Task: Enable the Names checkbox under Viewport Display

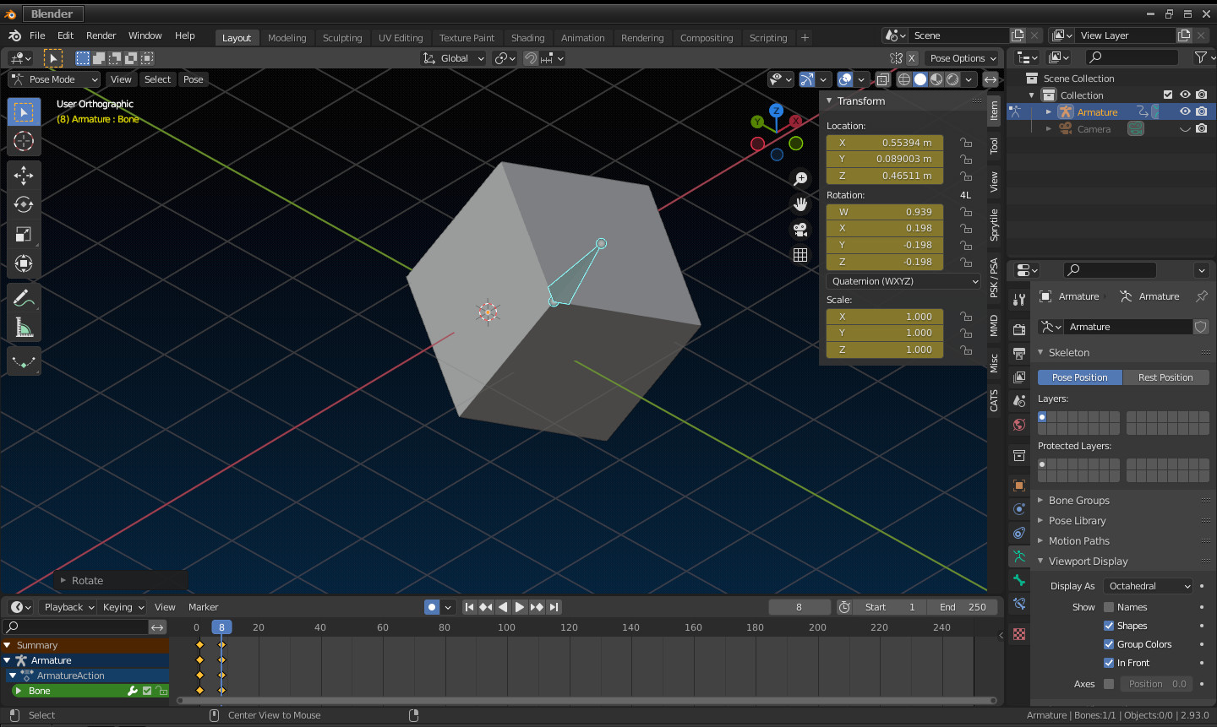Action: (x=1110, y=606)
